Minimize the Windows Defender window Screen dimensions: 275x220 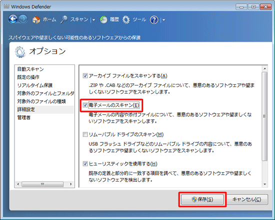pyautogui.click(x=241, y=7)
